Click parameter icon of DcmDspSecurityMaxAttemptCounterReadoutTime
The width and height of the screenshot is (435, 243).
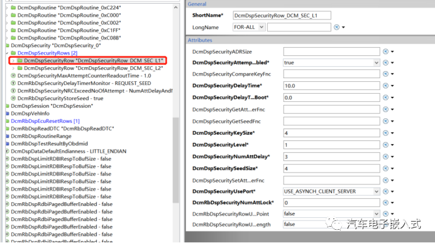tap(13, 76)
